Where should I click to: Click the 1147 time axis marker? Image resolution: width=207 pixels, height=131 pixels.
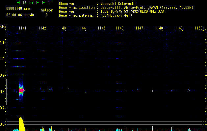click(140, 28)
